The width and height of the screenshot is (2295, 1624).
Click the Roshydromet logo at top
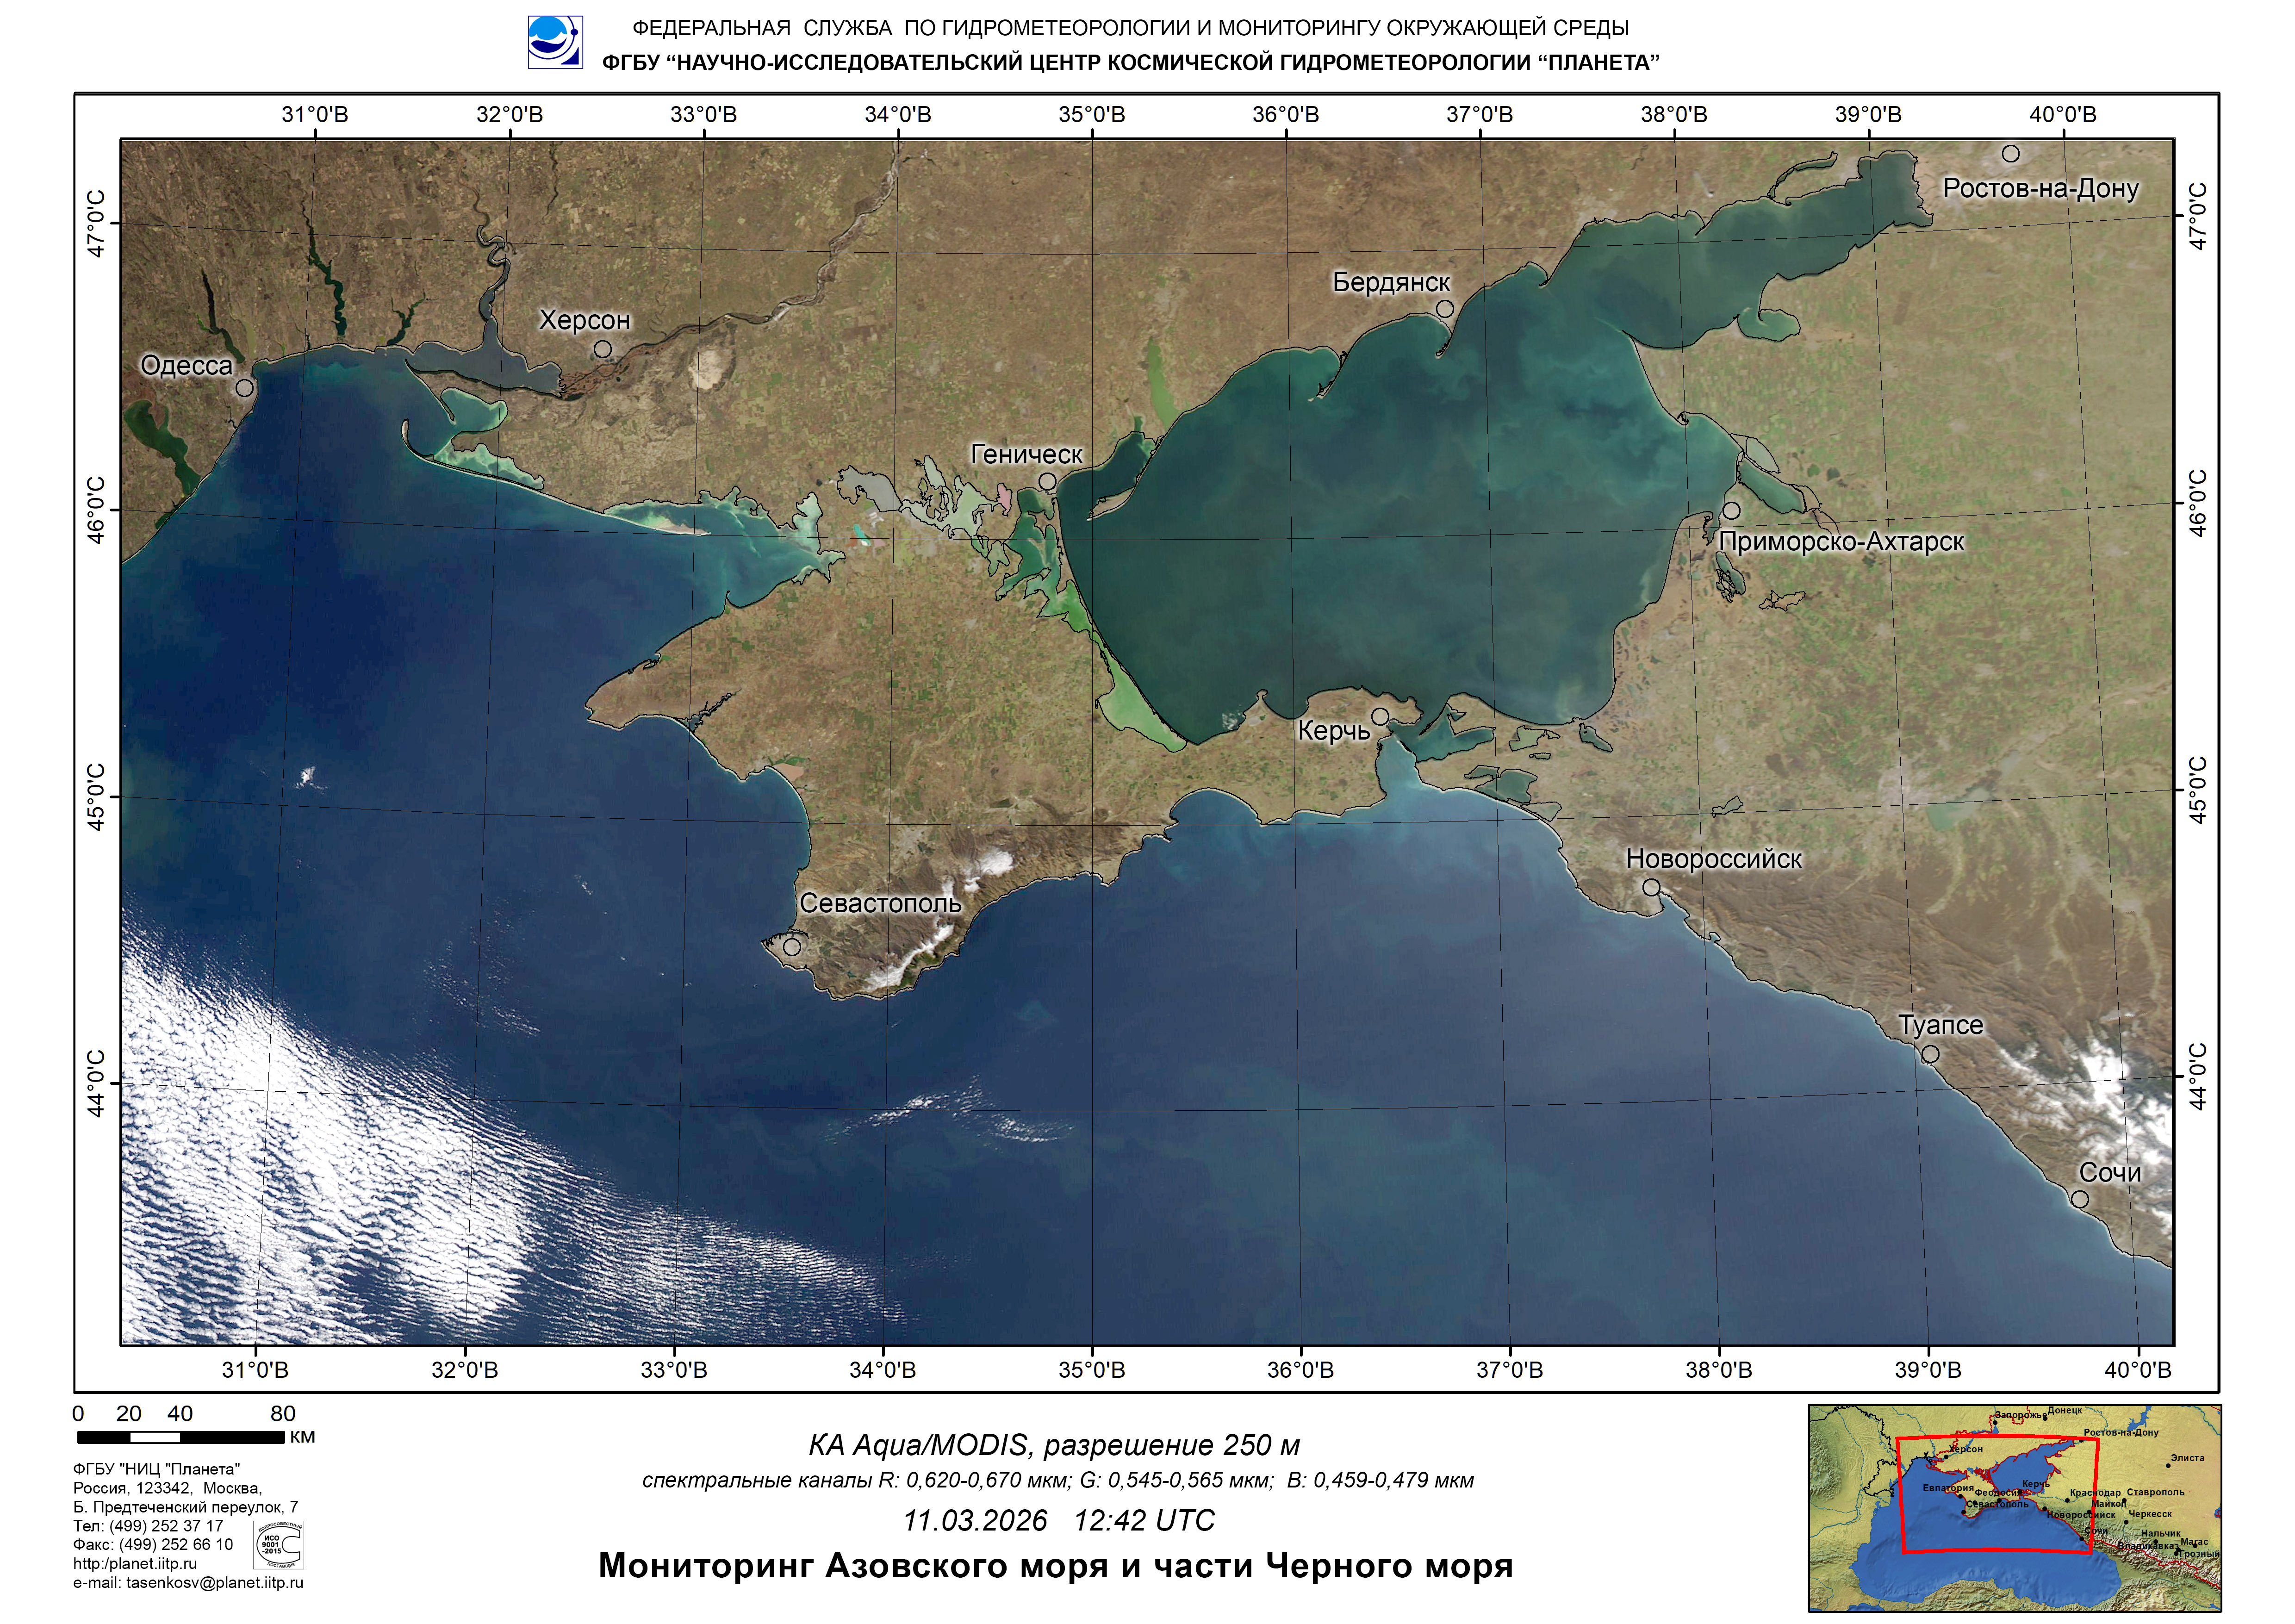pyautogui.click(x=555, y=42)
